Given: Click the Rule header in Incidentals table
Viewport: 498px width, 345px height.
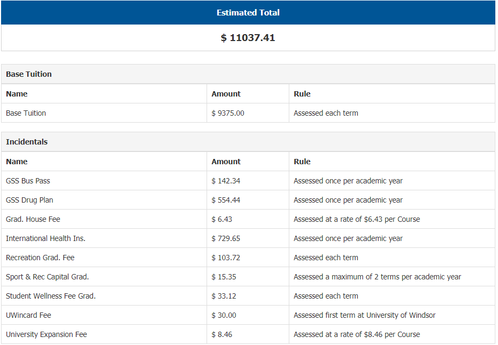Looking at the screenshot, I should [302, 162].
